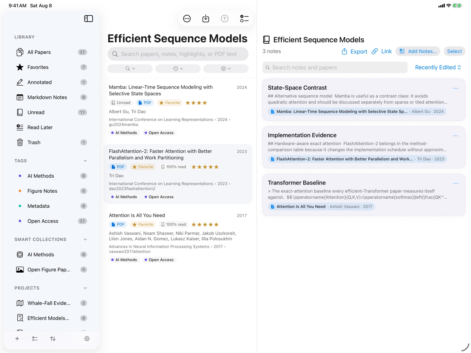471x353 pixels.
Task: Open the Whale-Fall Evide... project
Action: click(51, 303)
